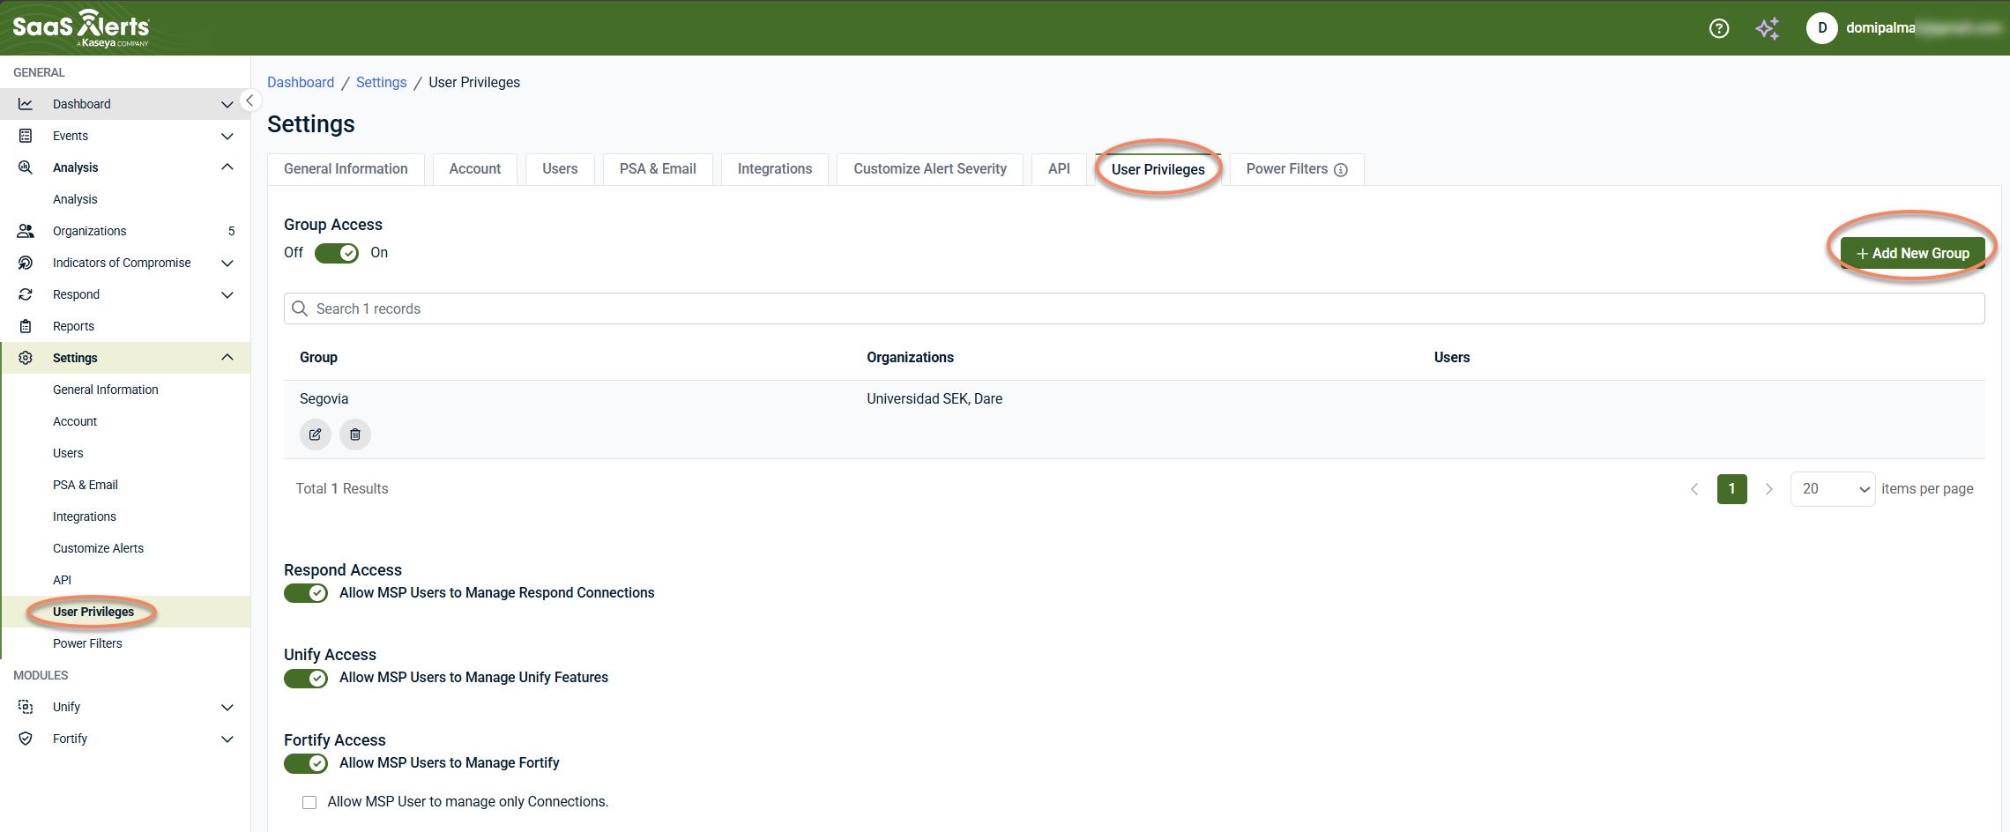Delete the Segovia group with trash icon
This screenshot has height=832, width=2010.
click(355, 435)
